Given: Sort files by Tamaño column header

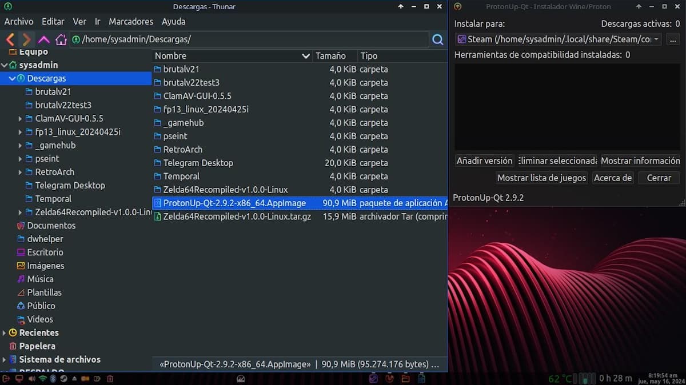Looking at the screenshot, I should coord(331,56).
